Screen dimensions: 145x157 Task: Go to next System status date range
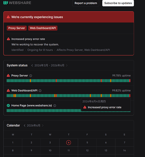(x=67, y=65)
